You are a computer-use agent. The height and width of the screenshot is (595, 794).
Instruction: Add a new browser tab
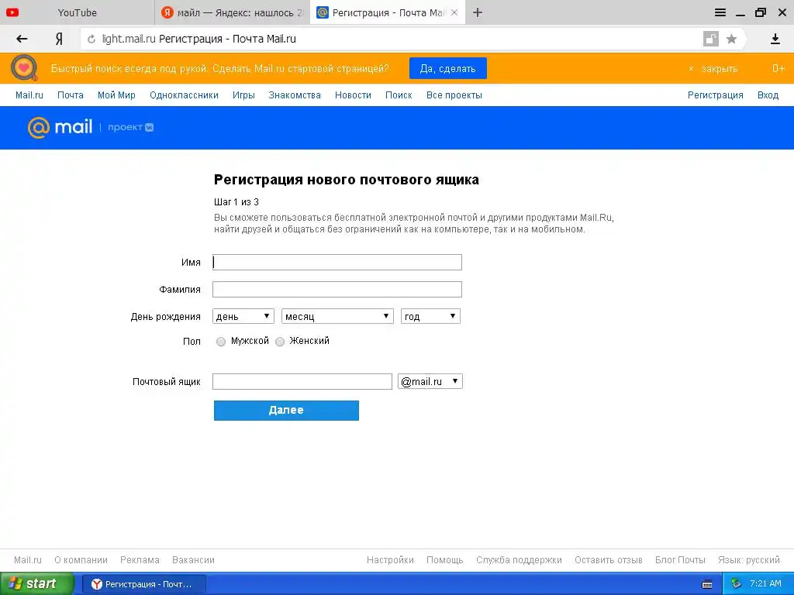(x=478, y=12)
